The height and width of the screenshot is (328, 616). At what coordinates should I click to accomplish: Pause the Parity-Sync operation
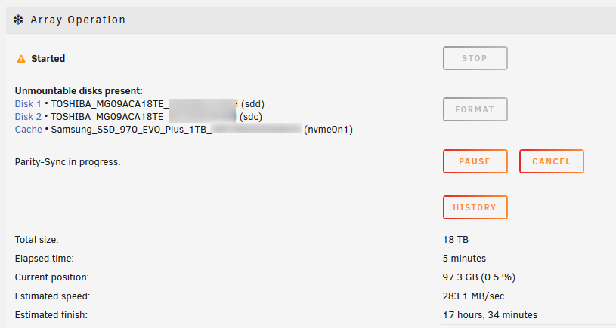pos(475,161)
